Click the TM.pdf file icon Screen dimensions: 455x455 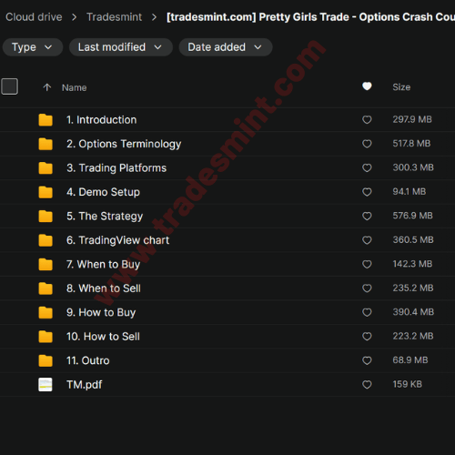(x=45, y=385)
